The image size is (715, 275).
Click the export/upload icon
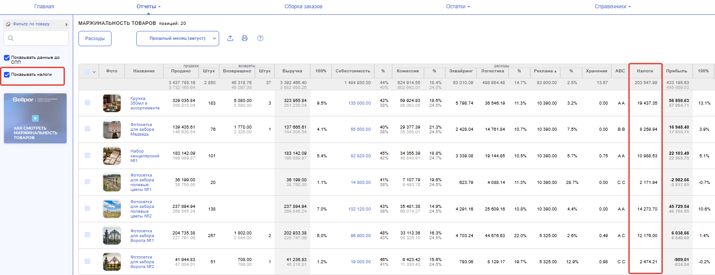[x=230, y=38]
